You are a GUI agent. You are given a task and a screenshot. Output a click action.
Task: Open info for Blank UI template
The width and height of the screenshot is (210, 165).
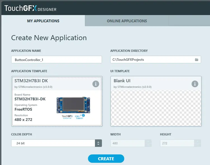click(x=195, y=84)
